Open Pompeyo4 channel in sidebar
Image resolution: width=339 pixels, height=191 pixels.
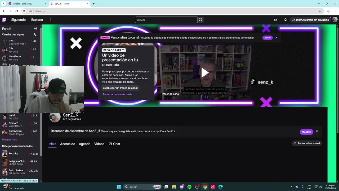tap(20, 133)
